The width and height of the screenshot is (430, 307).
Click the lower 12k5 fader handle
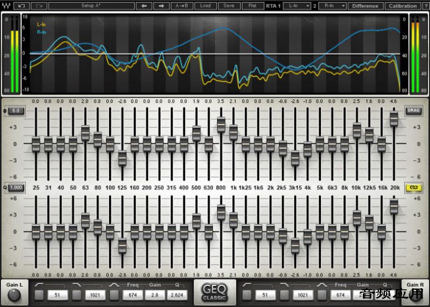coord(369,223)
